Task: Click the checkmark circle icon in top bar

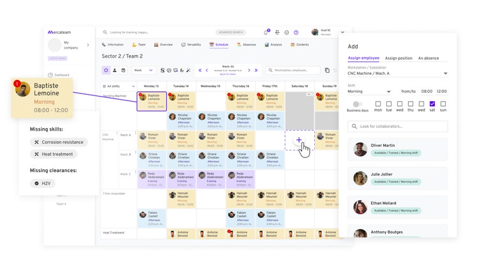Action: point(287,33)
